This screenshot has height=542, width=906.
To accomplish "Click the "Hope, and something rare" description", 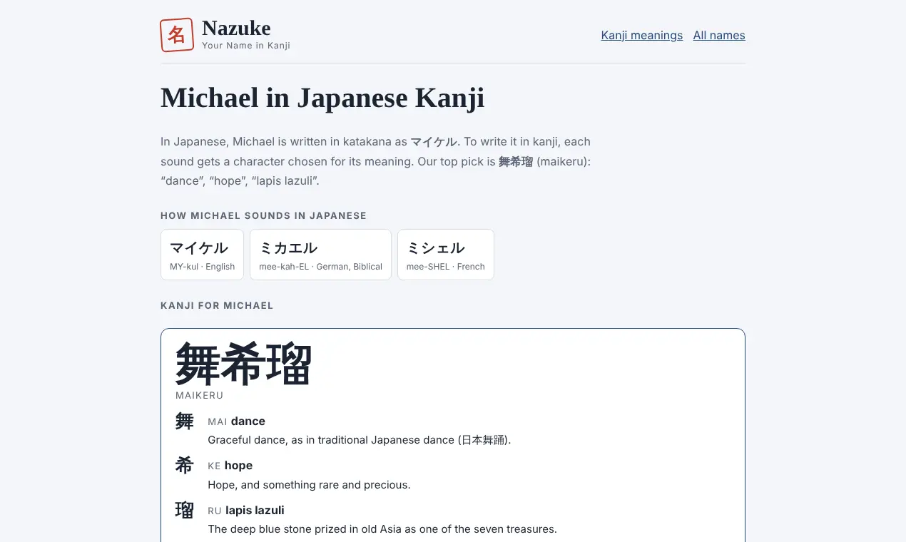I will click(309, 485).
